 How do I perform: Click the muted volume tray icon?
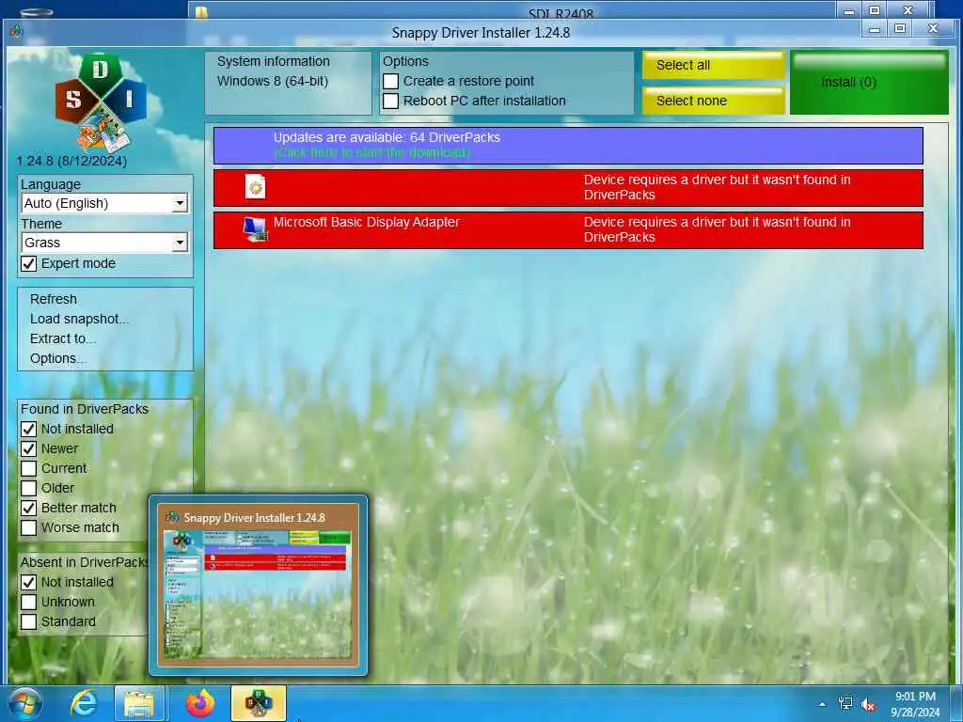[x=868, y=705]
